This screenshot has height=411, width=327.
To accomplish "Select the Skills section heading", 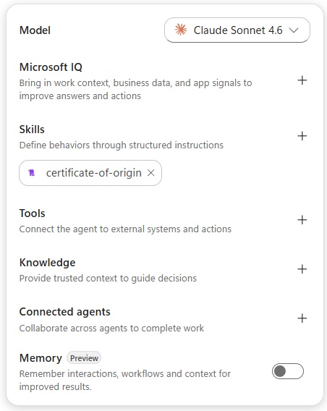I will pos(32,130).
